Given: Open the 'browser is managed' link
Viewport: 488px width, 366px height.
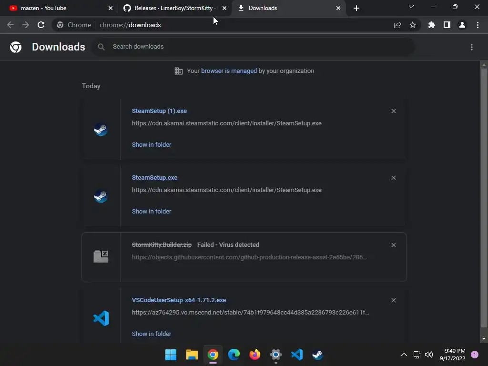Looking at the screenshot, I should click(229, 71).
